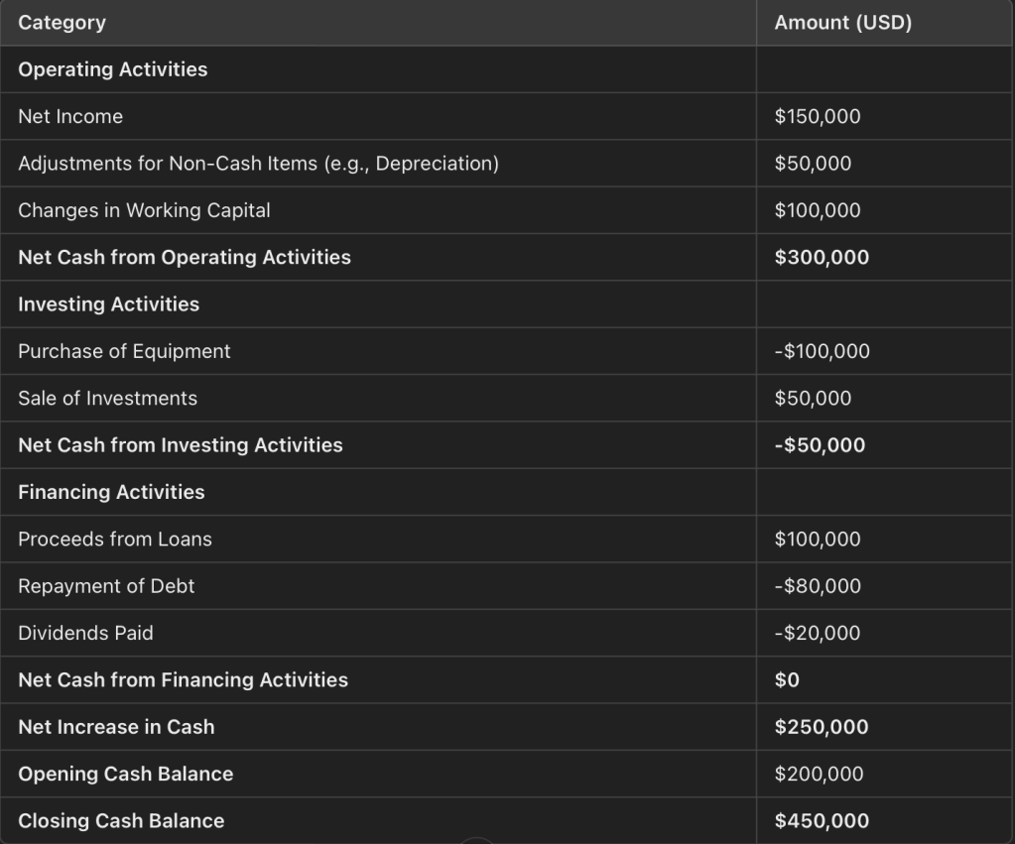The width and height of the screenshot is (1015, 844).
Task: Select the $300,000 operating cash total
Action: 821,257
